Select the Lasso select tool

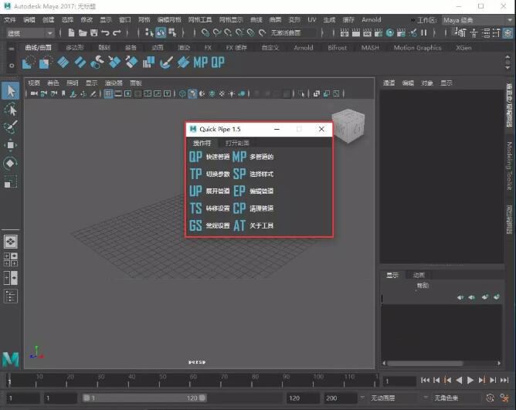(x=11, y=110)
